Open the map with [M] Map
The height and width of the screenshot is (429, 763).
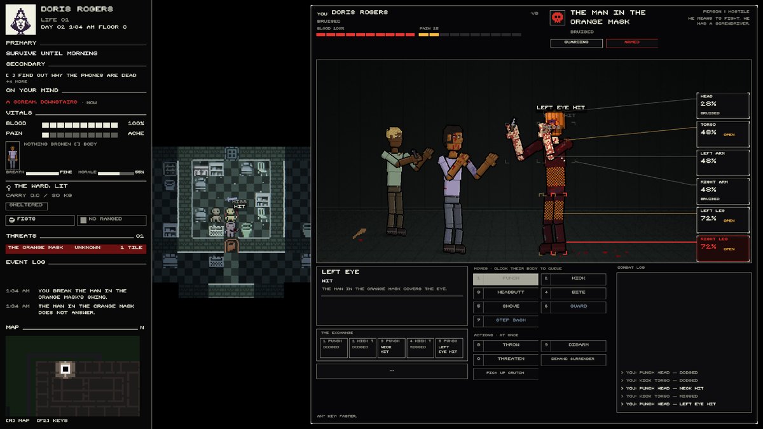pyautogui.click(x=18, y=420)
